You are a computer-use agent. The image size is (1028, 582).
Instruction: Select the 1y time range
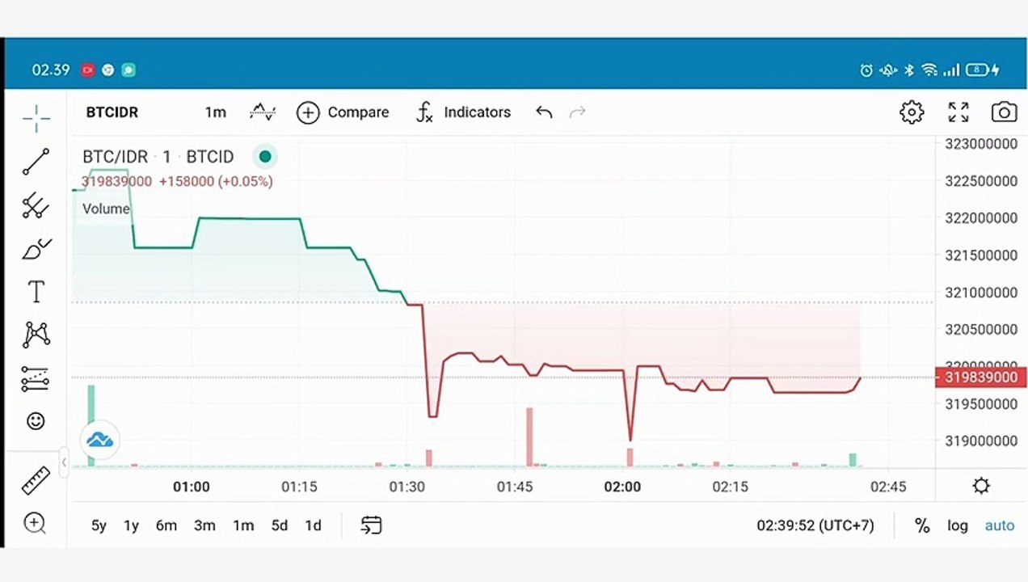click(x=131, y=525)
